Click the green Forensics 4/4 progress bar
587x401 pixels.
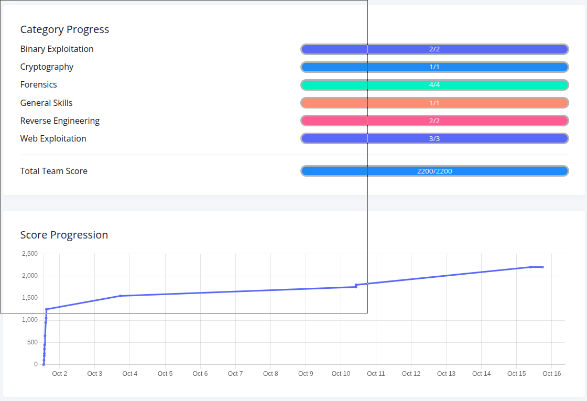coord(434,85)
